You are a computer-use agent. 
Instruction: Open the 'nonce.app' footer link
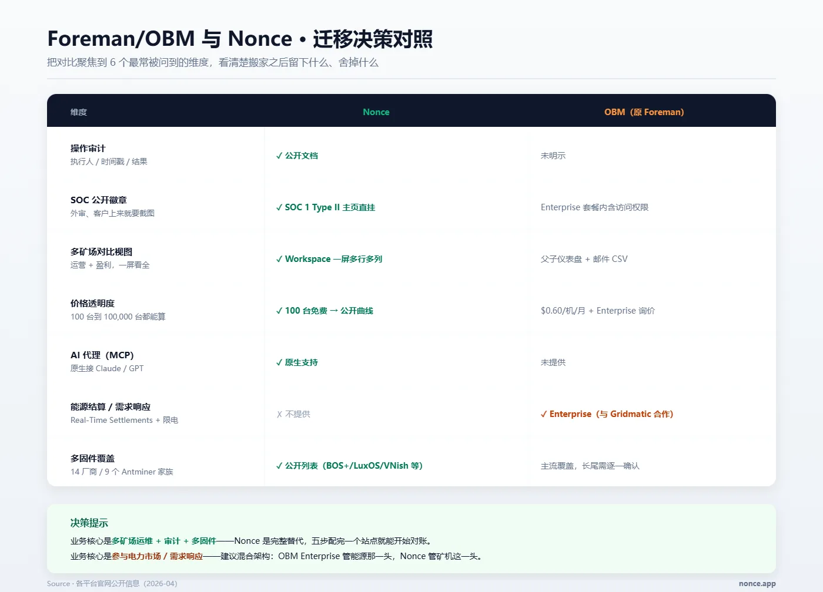(x=757, y=584)
